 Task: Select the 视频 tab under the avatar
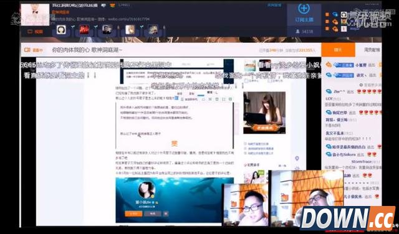pyautogui.click(x=36, y=32)
